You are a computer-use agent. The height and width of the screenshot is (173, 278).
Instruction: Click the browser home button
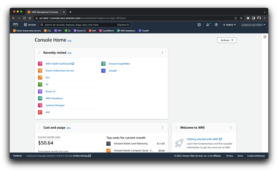click(30, 18)
